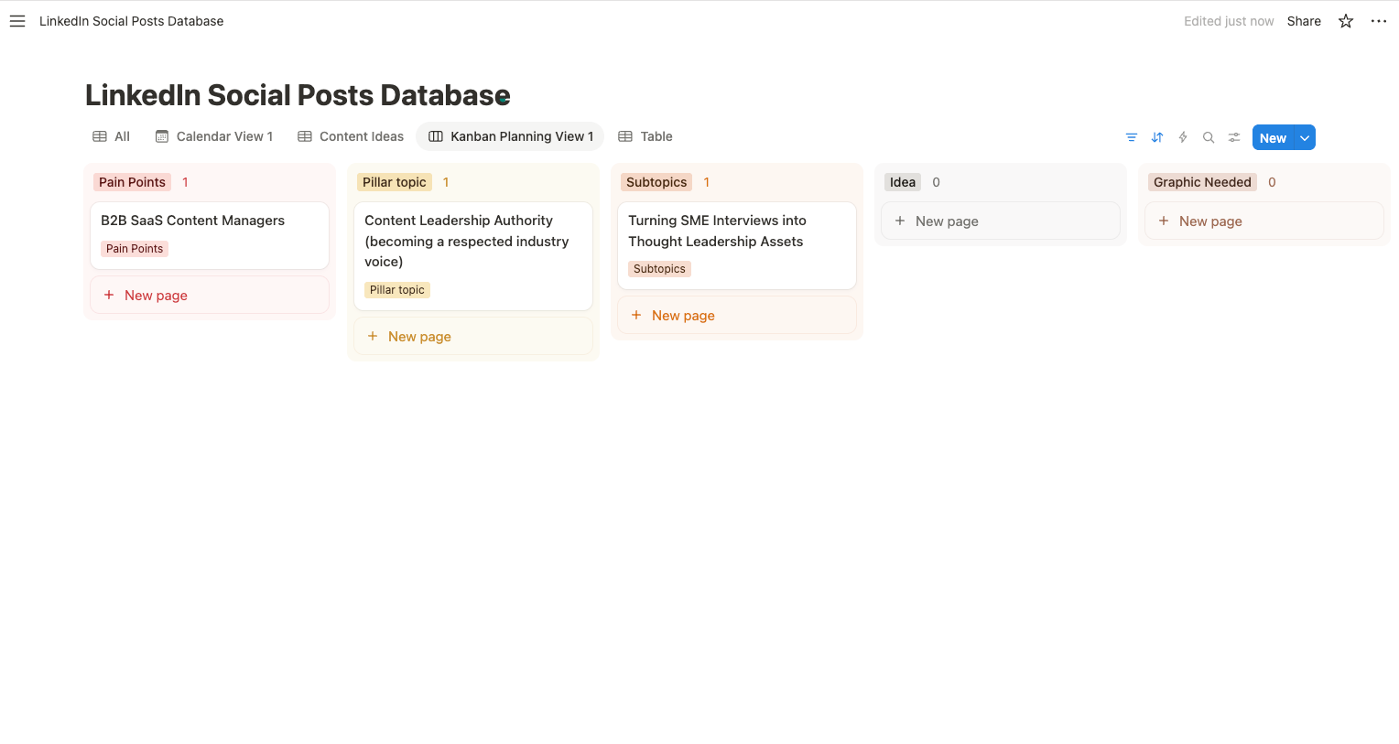Open the Content Ideas view tab
Screen dimensions: 1399x744
point(351,136)
